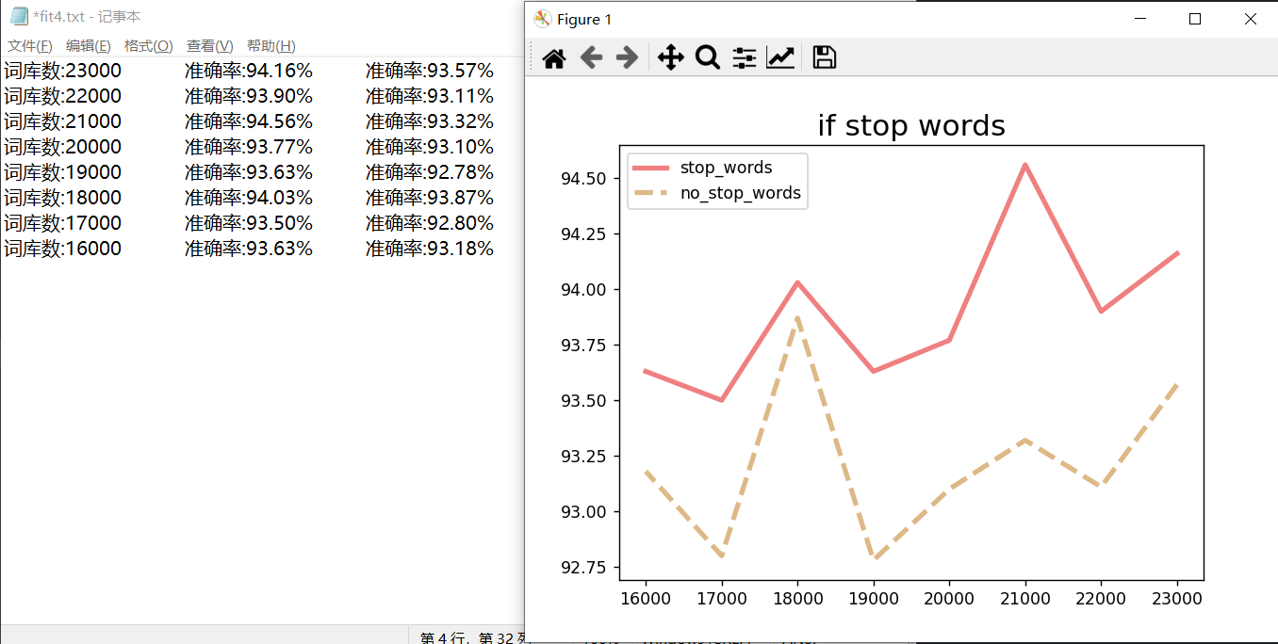Click the 16000 x-axis tick label
This screenshot has height=644, width=1278.
tap(646, 599)
